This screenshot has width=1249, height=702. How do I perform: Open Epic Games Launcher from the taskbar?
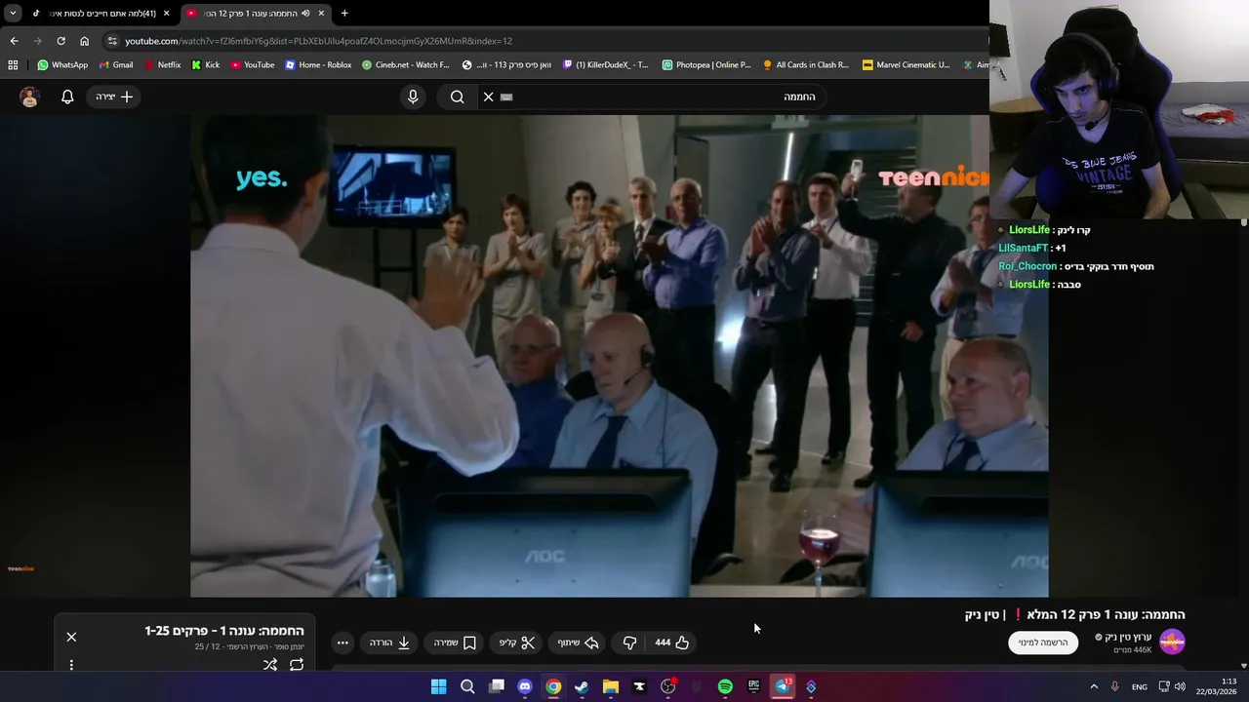753,686
